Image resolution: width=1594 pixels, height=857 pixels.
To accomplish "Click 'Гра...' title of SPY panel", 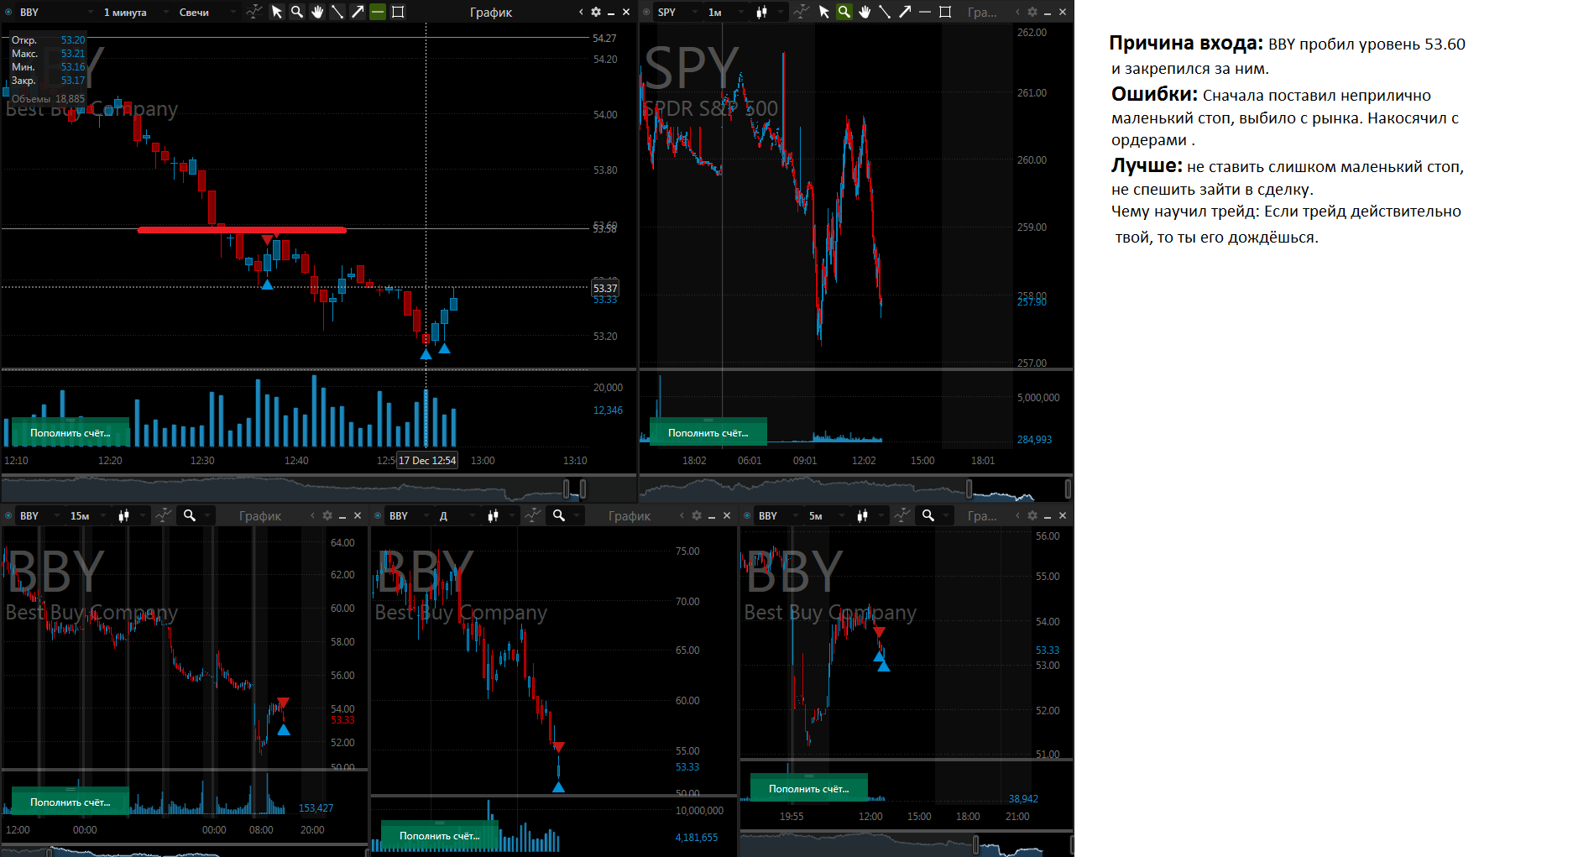I will [x=982, y=12].
